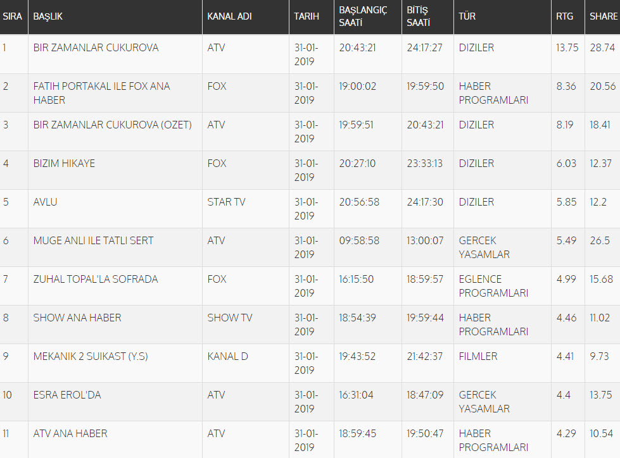Click the ESRA EROL'DA title
This screenshot has width=620, height=458.
[67, 395]
